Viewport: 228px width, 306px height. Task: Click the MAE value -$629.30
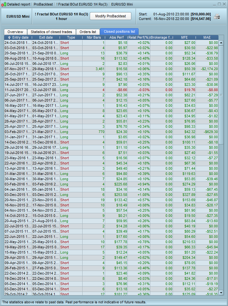pos(211,132)
